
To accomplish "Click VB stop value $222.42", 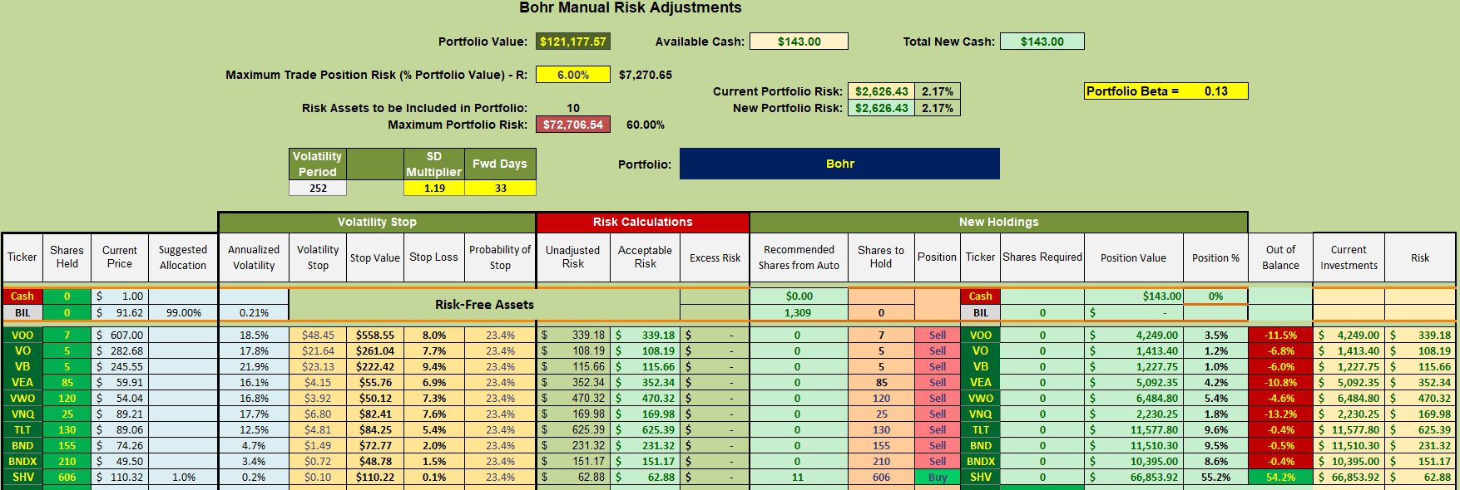I will point(374,367).
